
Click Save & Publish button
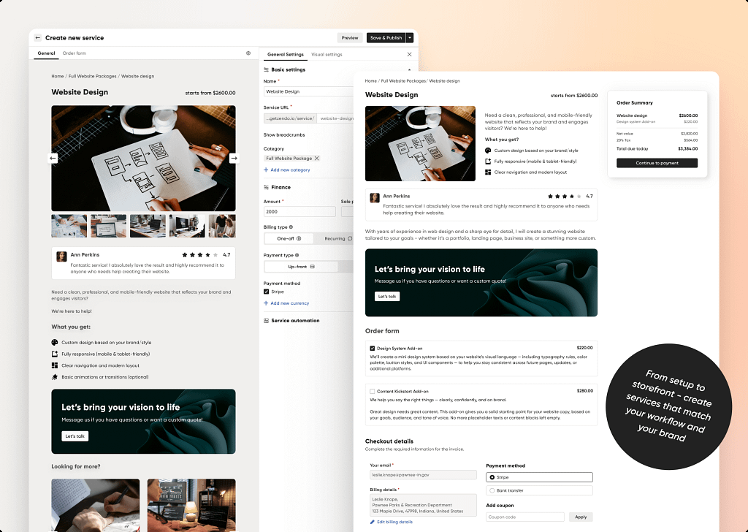pyautogui.click(x=386, y=38)
